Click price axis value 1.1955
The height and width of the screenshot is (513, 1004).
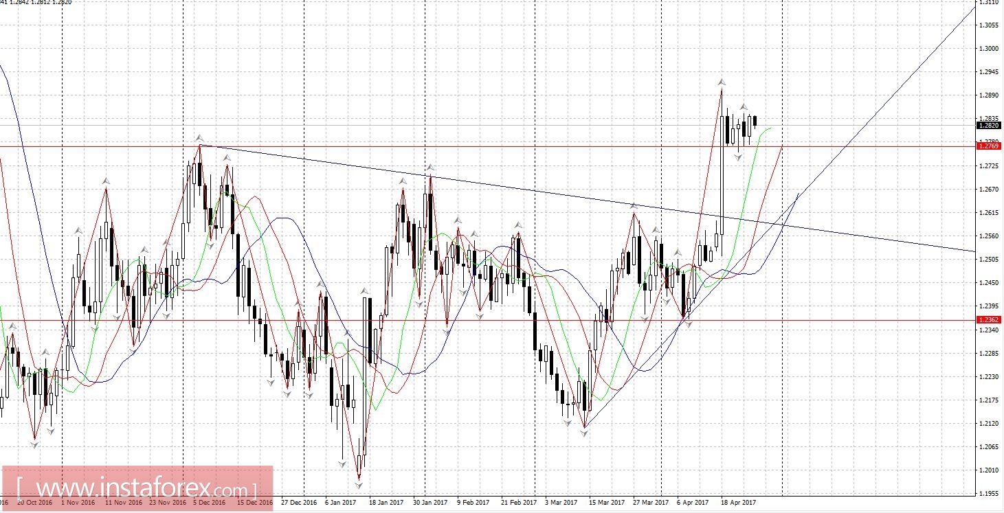[989, 494]
